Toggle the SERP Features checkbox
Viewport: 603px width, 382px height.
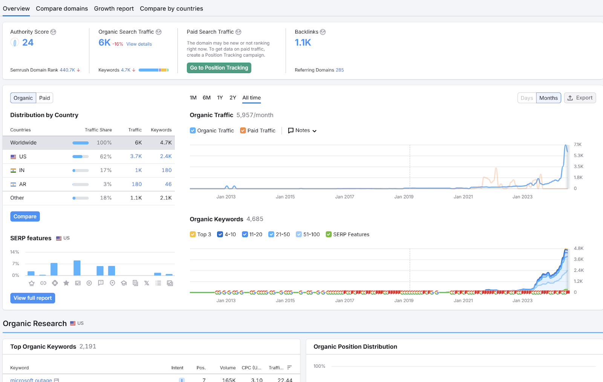pos(329,234)
